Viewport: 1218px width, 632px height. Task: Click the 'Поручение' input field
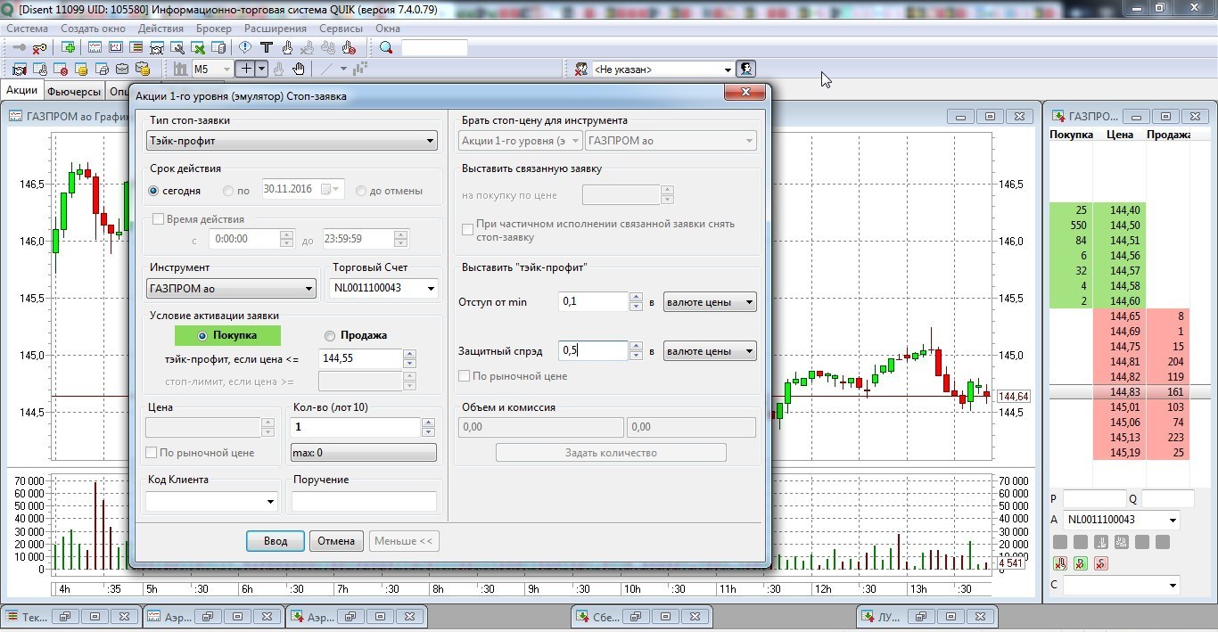pos(364,502)
